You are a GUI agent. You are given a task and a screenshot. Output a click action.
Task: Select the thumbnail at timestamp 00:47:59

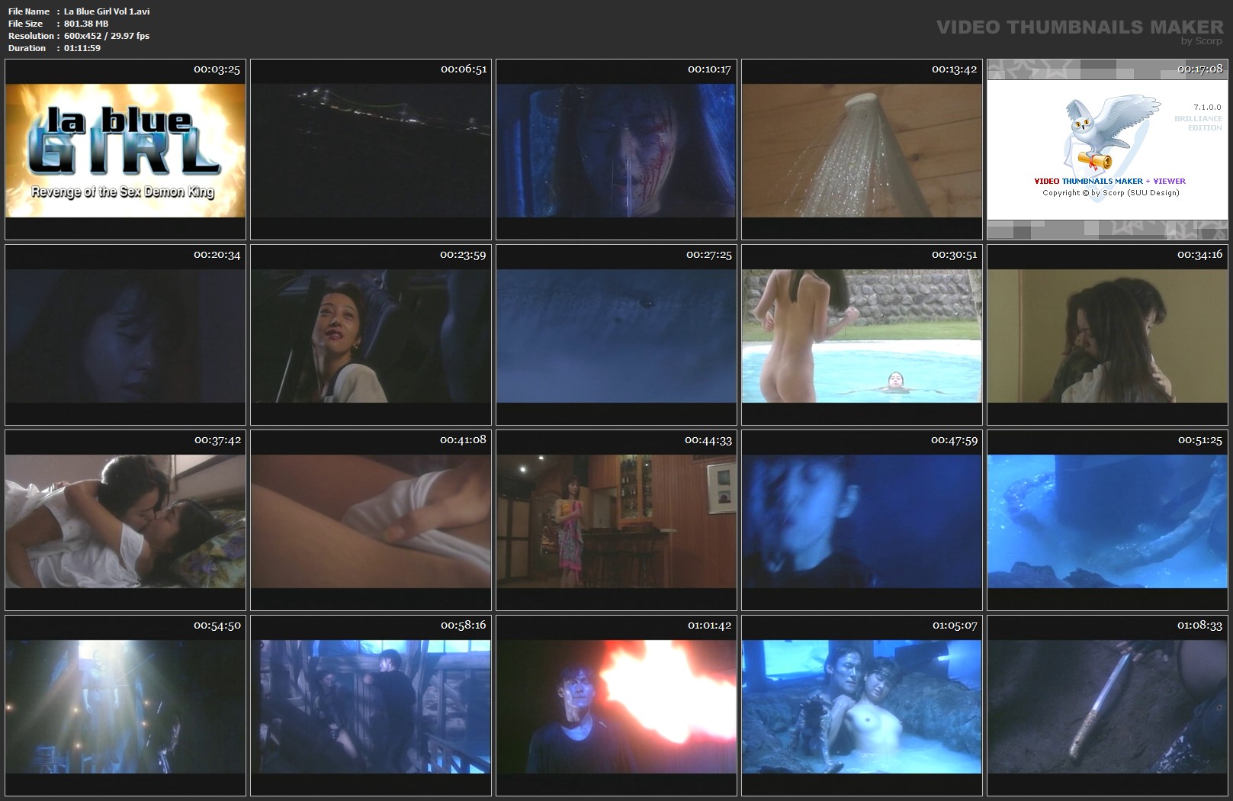click(x=862, y=520)
